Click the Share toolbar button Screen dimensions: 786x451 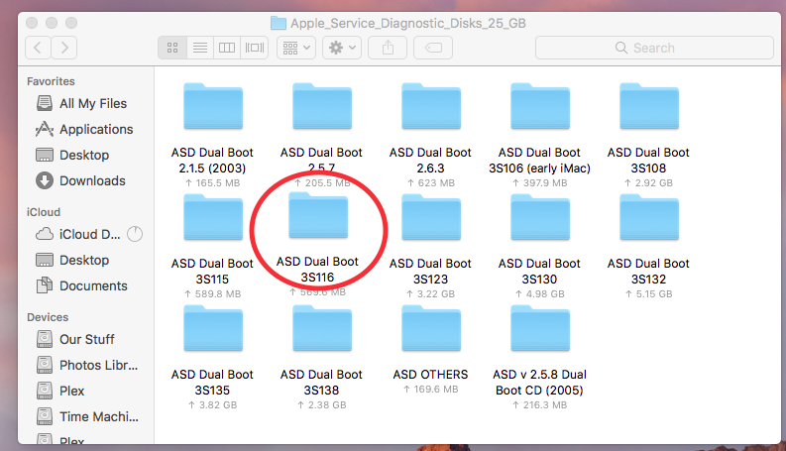point(388,49)
